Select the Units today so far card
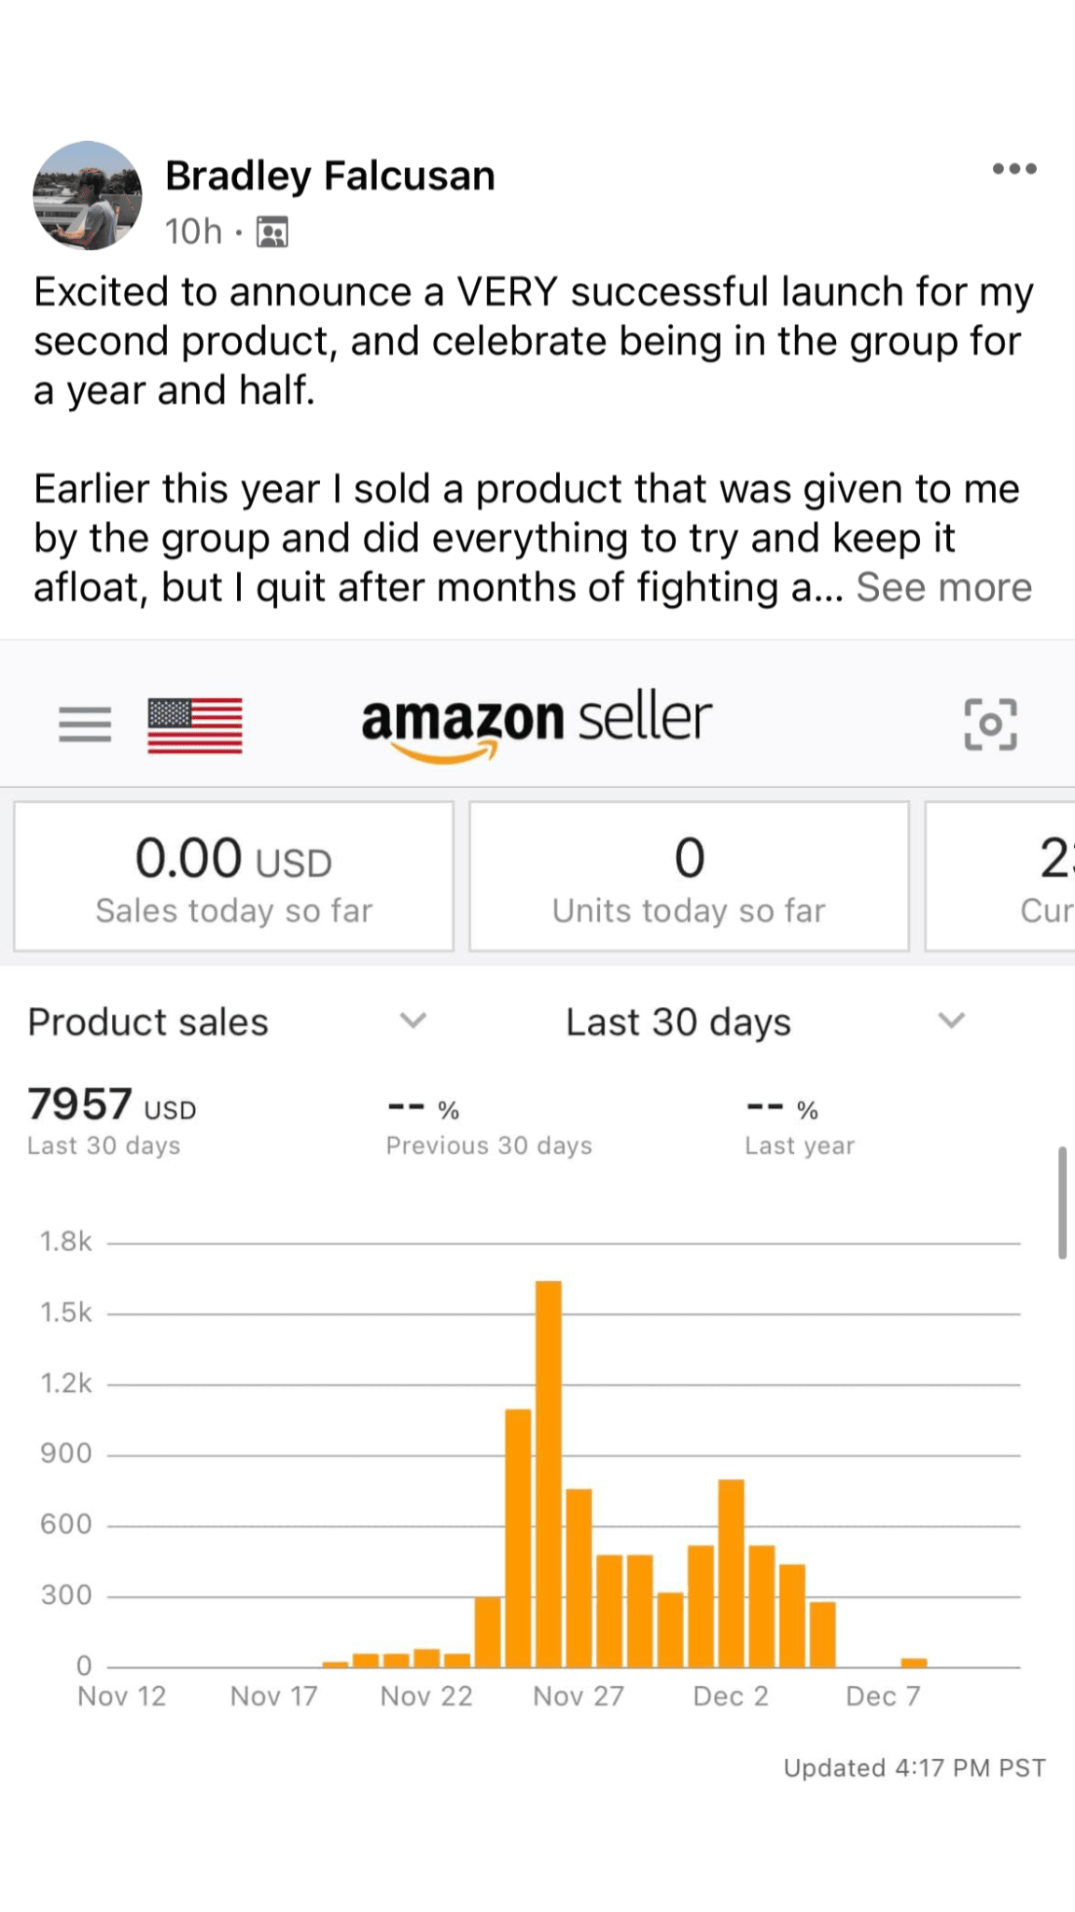This screenshot has width=1075, height=1912. 689,877
